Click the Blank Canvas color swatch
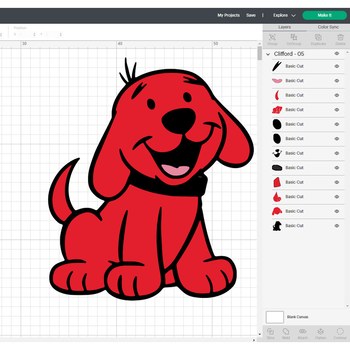 275,317
